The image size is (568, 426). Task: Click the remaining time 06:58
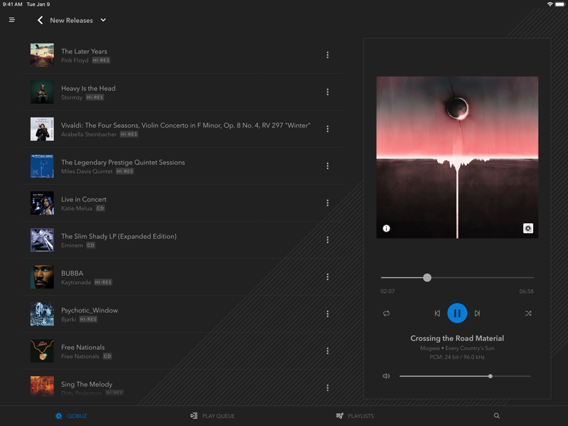(527, 291)
